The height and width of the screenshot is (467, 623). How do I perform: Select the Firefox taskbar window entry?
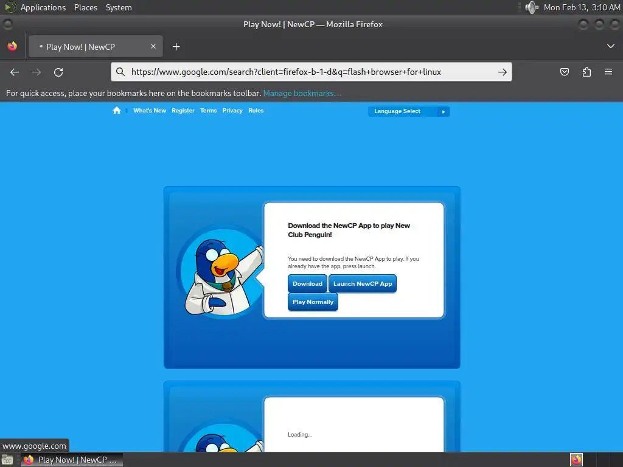pyautogui.click(x=72, y=460)
